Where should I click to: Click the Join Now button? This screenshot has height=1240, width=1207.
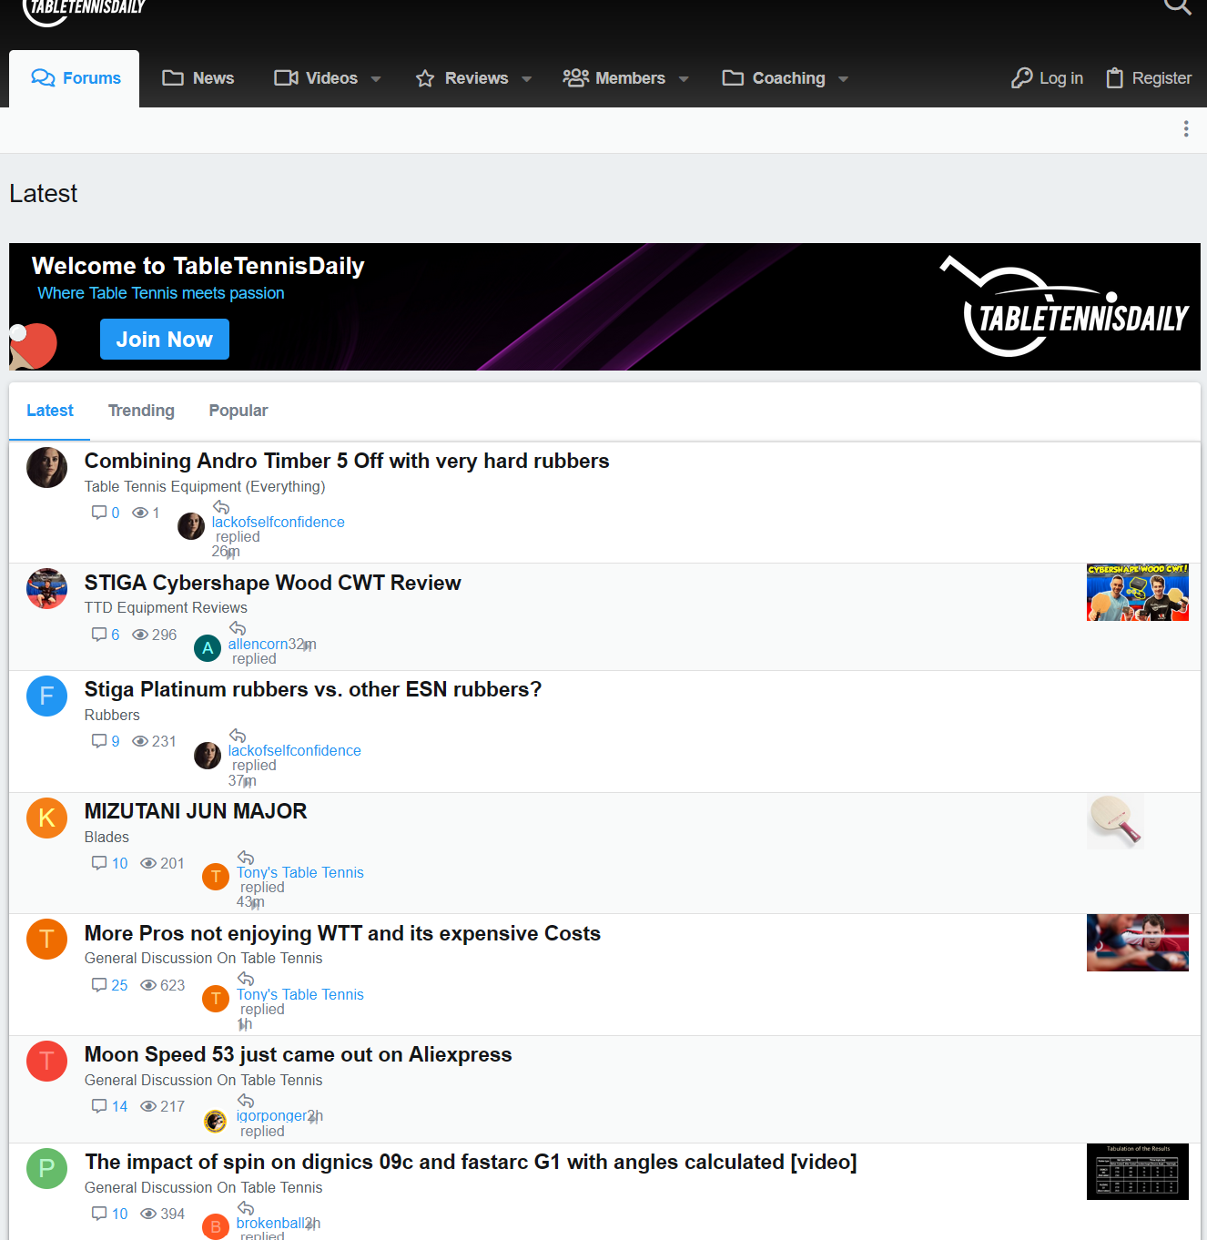pos(165,339)
